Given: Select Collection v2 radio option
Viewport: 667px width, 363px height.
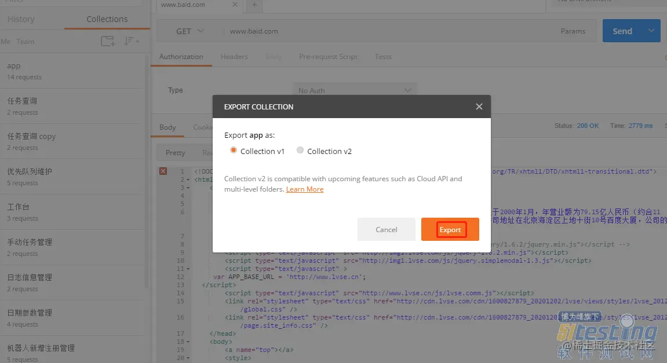Looking at the screenshot, I should pos(300,150).
